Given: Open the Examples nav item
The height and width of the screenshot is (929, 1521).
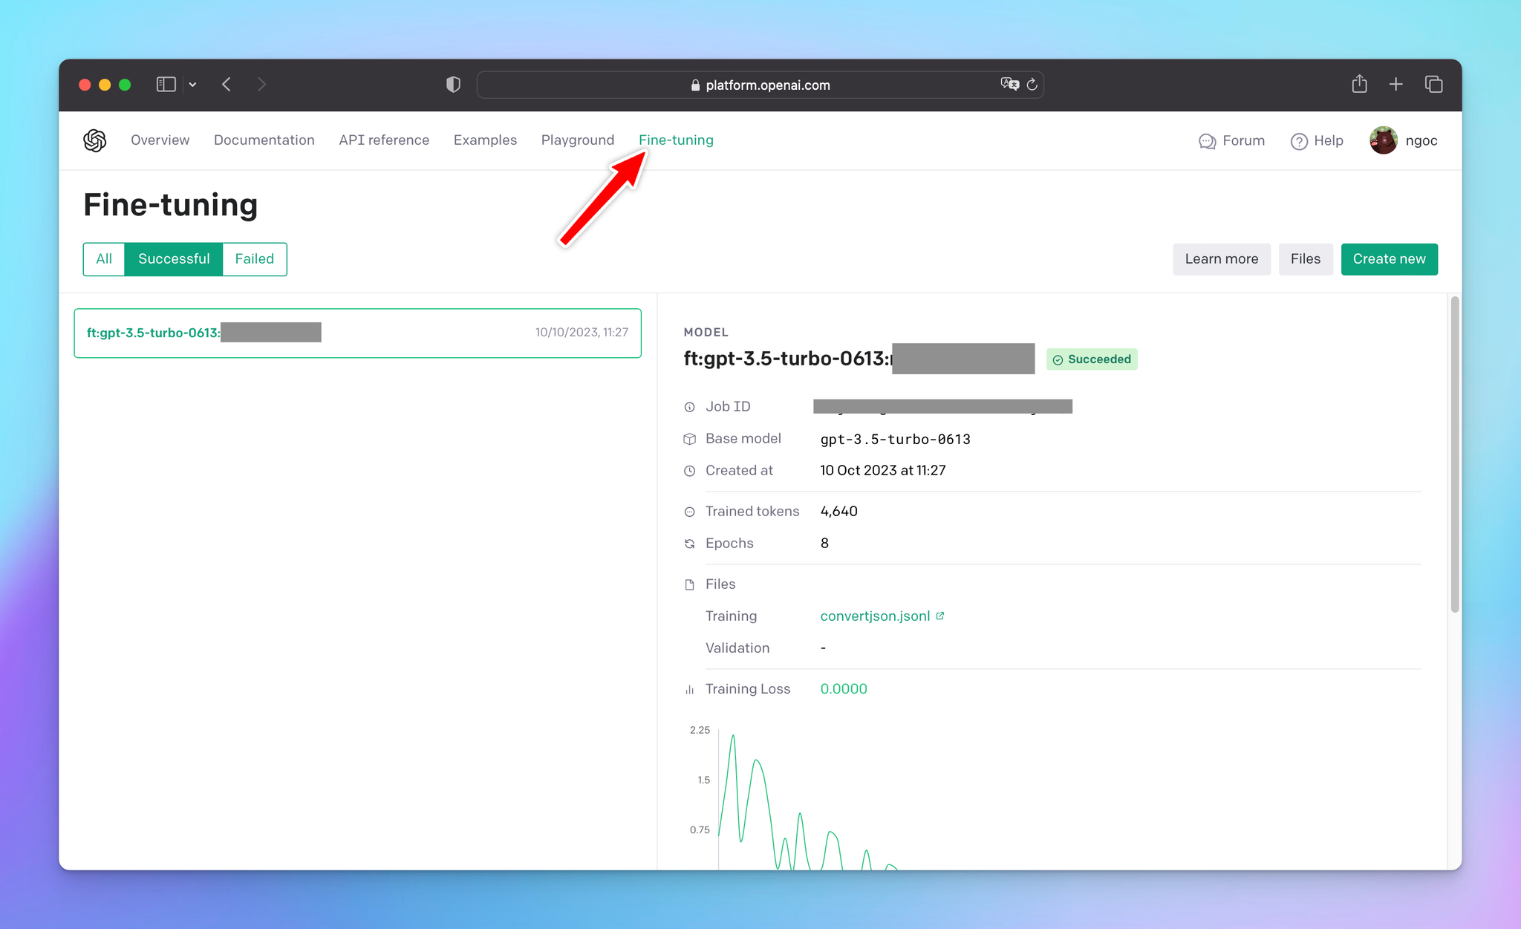Looking at the screenshot, I should [485, 140].
